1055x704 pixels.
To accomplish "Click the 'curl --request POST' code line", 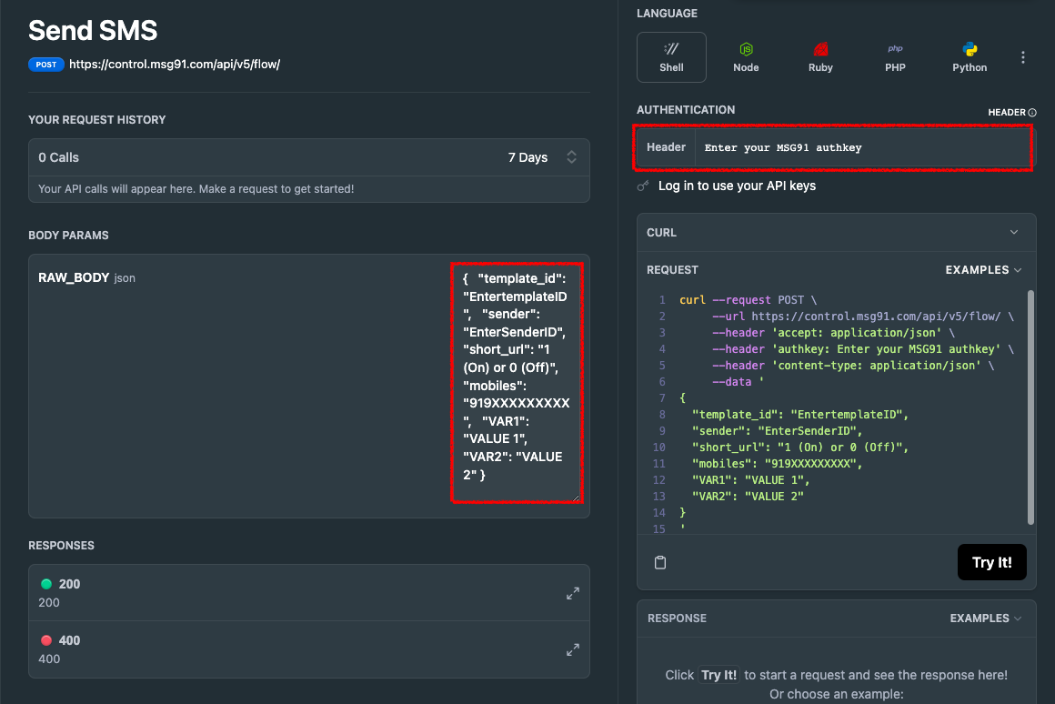I will [x=748, y=300].
